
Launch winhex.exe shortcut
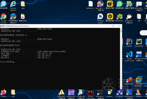click(x=71, y=94)
